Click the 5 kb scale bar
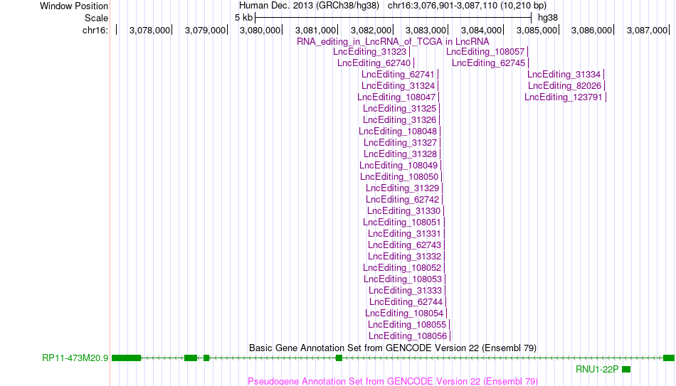The image size is (676, 386). click(394, 18)
